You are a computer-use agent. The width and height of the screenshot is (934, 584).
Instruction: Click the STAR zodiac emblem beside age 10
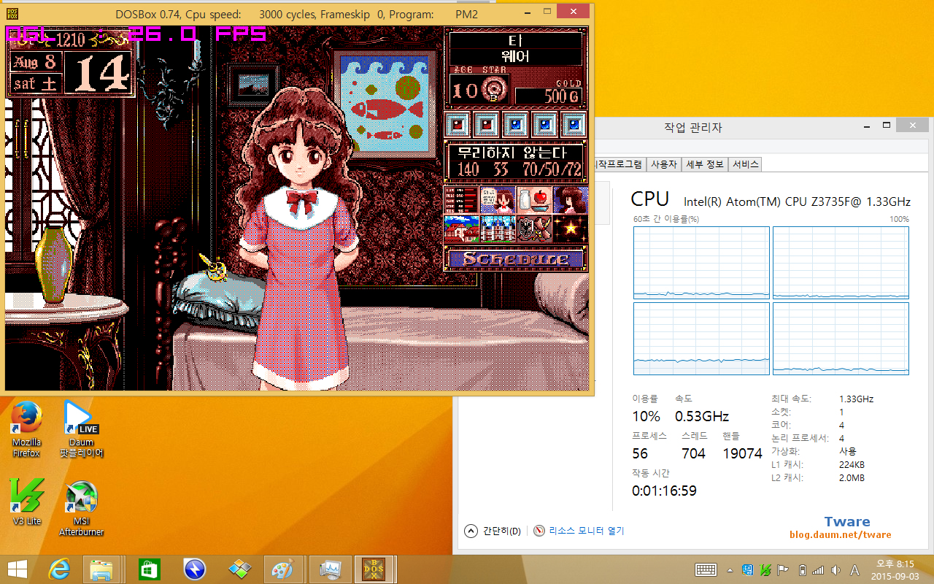494,90
